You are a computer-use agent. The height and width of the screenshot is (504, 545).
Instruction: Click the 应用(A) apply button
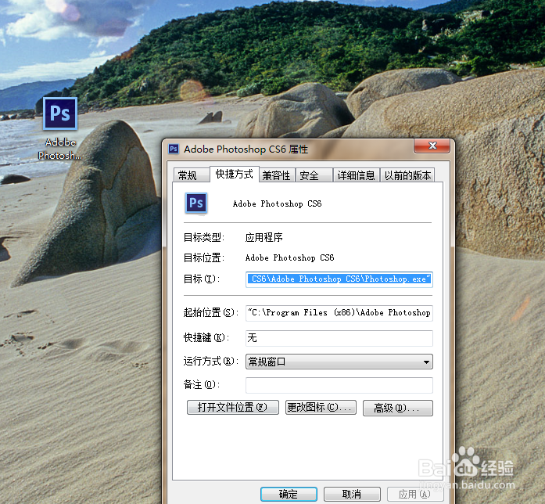(415, 494)
